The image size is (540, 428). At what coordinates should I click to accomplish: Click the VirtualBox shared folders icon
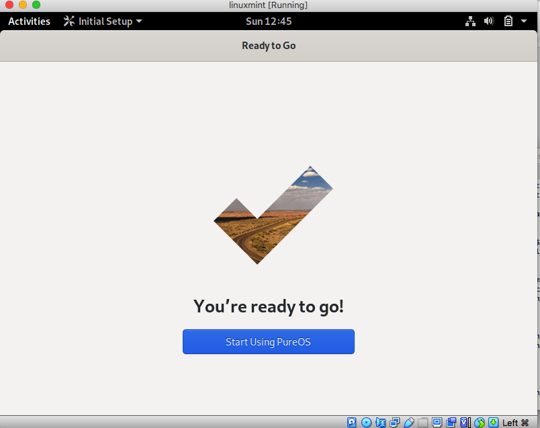(x=422, y=422)
